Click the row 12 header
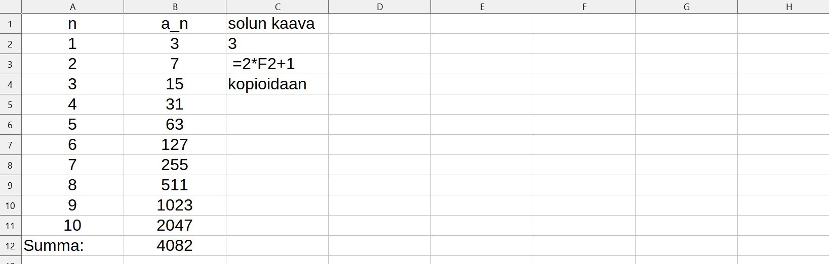 pyautogui.click(x=10, y=246)
